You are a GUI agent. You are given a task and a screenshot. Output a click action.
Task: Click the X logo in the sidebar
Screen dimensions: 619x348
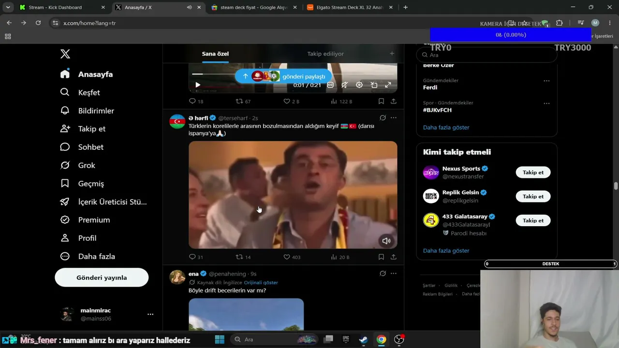65,54
